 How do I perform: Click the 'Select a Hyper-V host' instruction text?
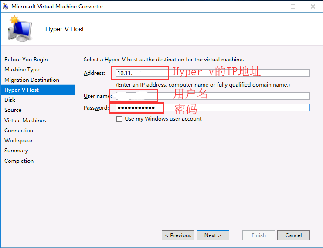(163, 60)
